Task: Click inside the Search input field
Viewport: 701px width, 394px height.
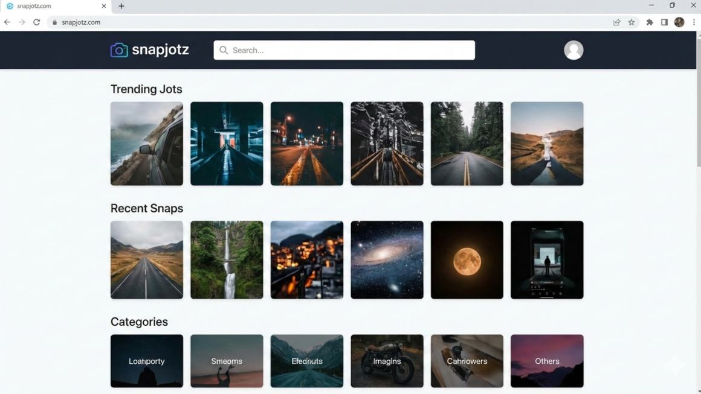Action: tap(344, 50)
